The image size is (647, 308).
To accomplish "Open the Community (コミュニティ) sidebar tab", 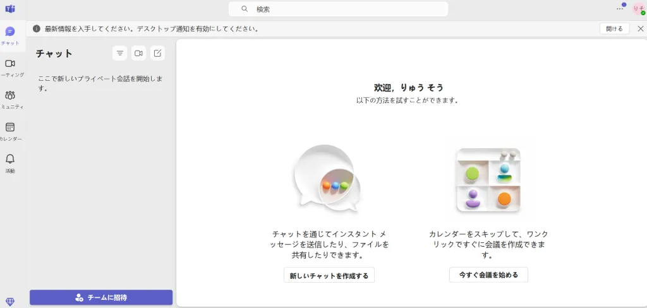I will point(10,99).
